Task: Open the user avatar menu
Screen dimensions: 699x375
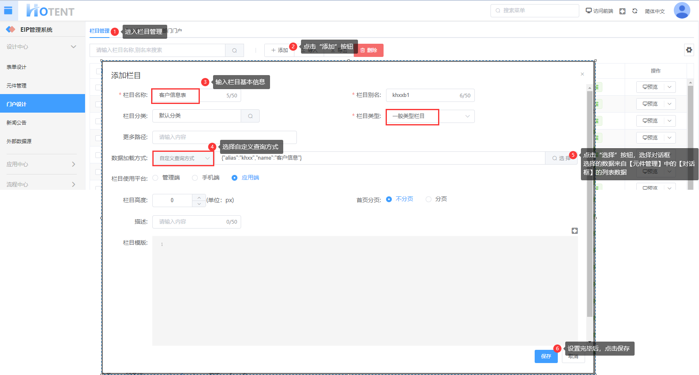Action: 682,11
